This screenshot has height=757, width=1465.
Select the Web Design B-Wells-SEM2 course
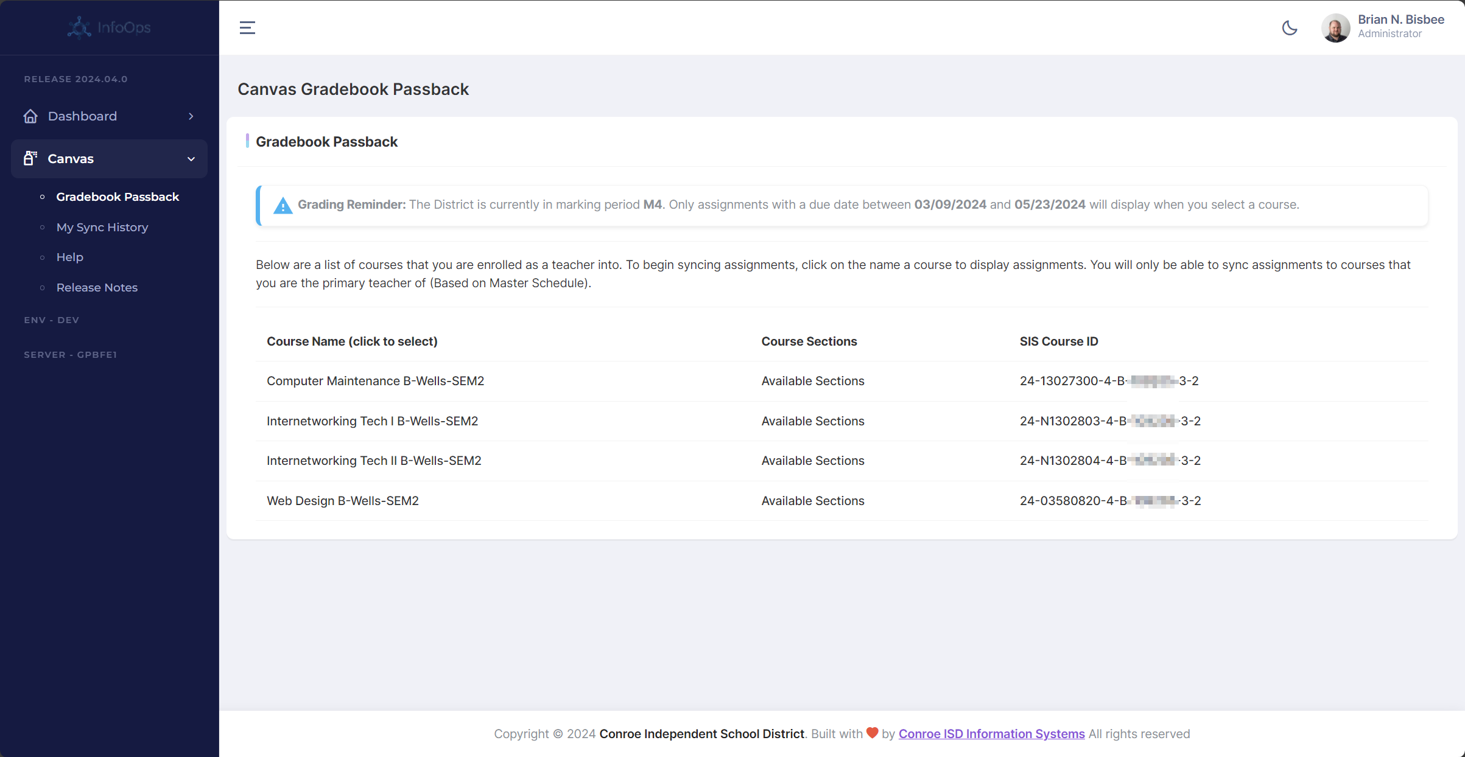click(x=342, y=501)
